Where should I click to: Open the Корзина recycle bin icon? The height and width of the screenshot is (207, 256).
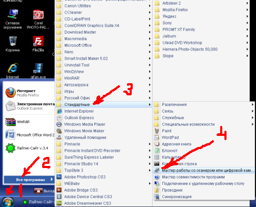click(13, 44)
